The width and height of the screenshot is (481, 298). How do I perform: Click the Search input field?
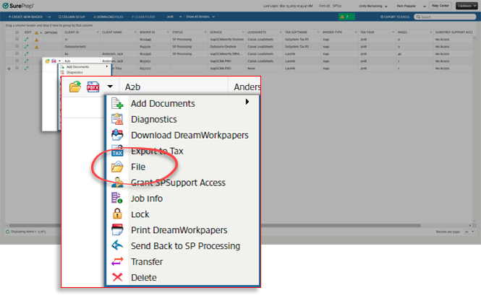(447, 15)
